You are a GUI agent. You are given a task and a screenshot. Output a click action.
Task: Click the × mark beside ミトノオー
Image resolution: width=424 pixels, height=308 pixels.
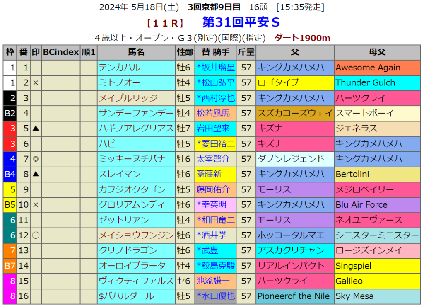(x=36, y=82)
